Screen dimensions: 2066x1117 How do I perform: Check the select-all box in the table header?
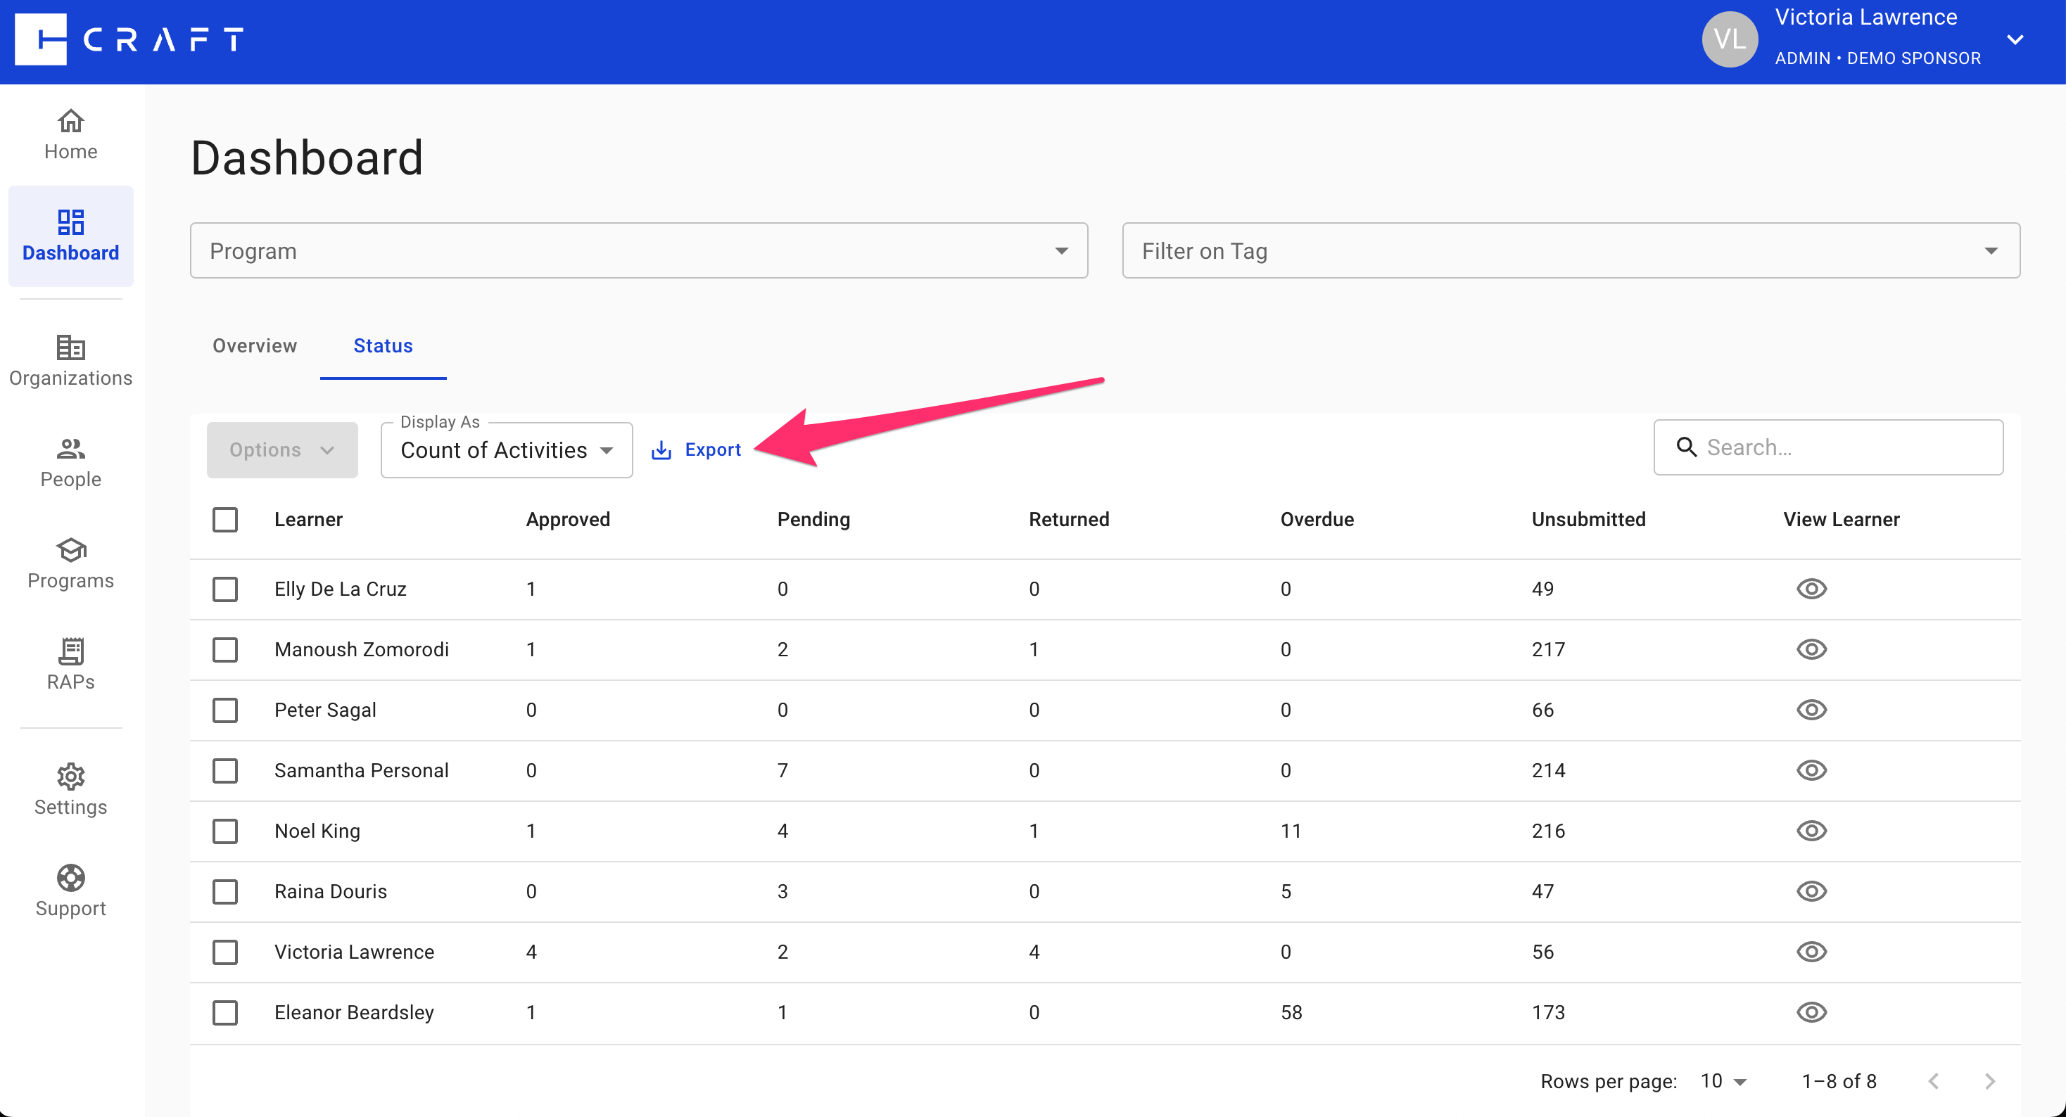coord(225,520)
